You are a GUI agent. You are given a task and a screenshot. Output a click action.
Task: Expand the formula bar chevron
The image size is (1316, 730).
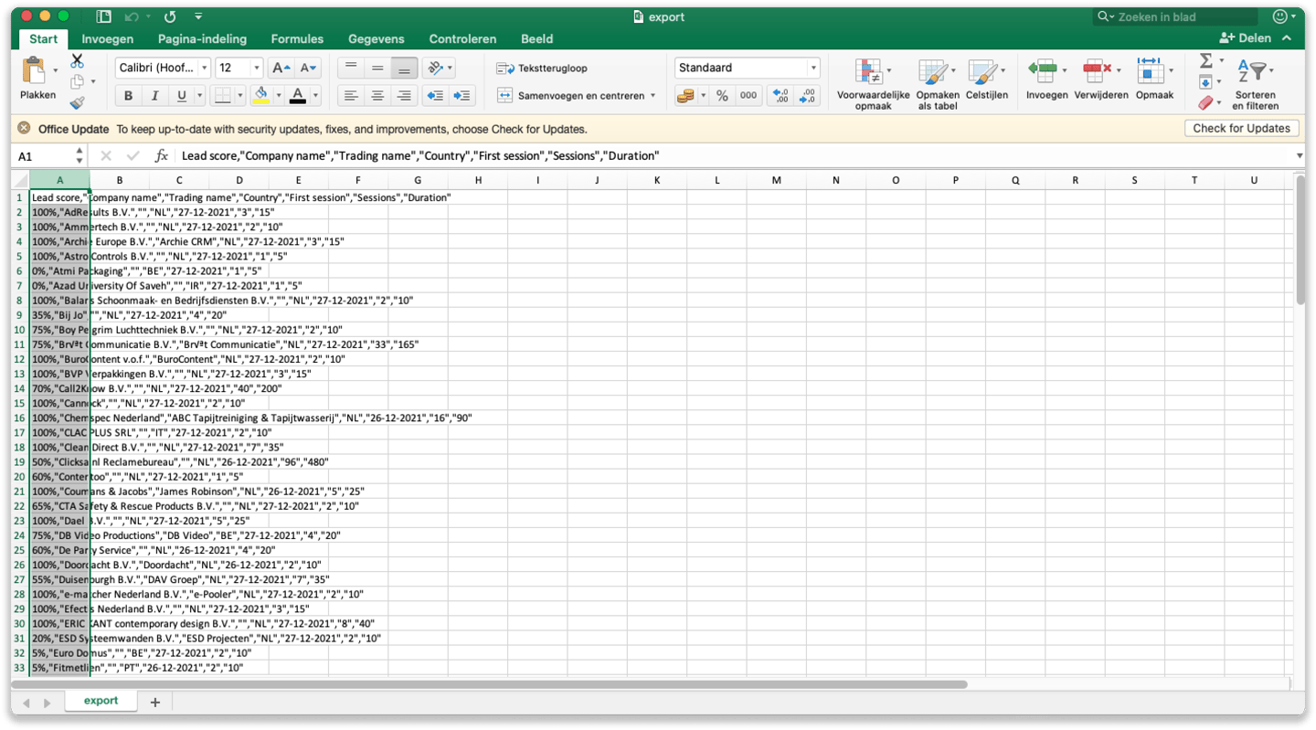tap(1300, 156)
